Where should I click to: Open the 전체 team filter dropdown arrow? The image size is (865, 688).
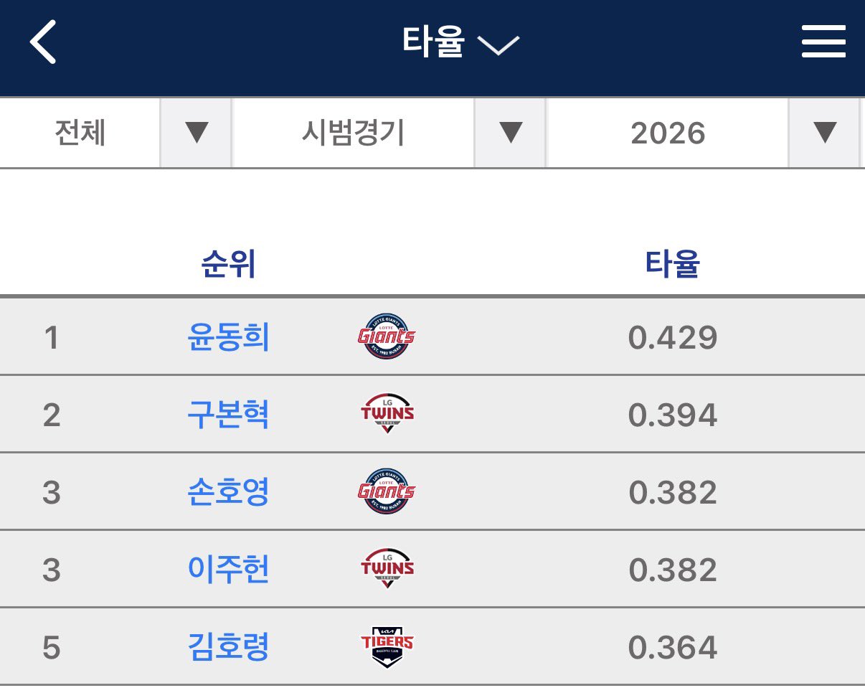[x=196, y=133]
